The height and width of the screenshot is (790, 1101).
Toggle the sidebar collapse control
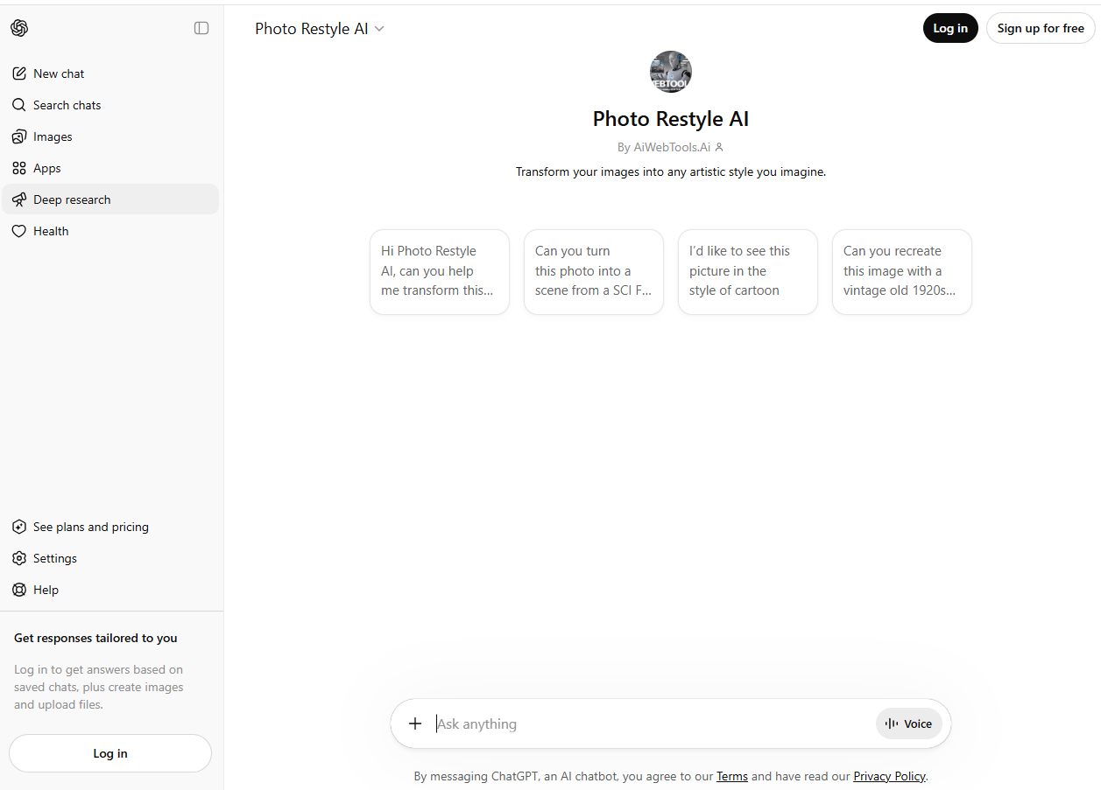click(x=201, y=28)
